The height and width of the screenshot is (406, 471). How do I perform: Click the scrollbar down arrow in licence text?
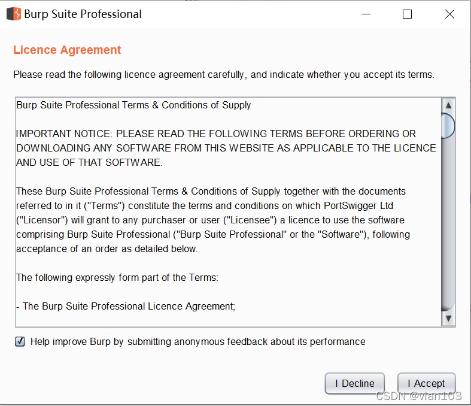[448, 319]
